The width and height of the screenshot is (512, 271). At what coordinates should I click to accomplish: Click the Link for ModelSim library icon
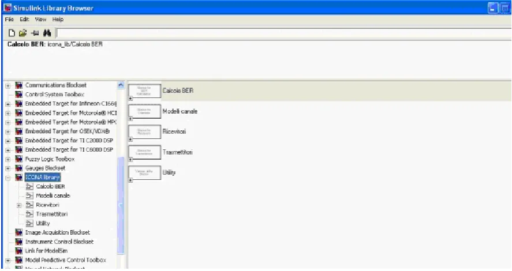click(19, 251)
